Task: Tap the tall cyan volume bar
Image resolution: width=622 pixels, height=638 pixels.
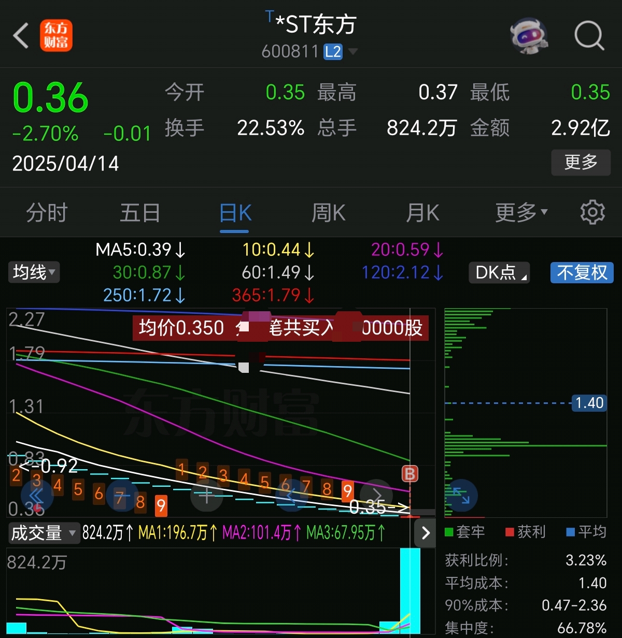Action: coord(410,591)
